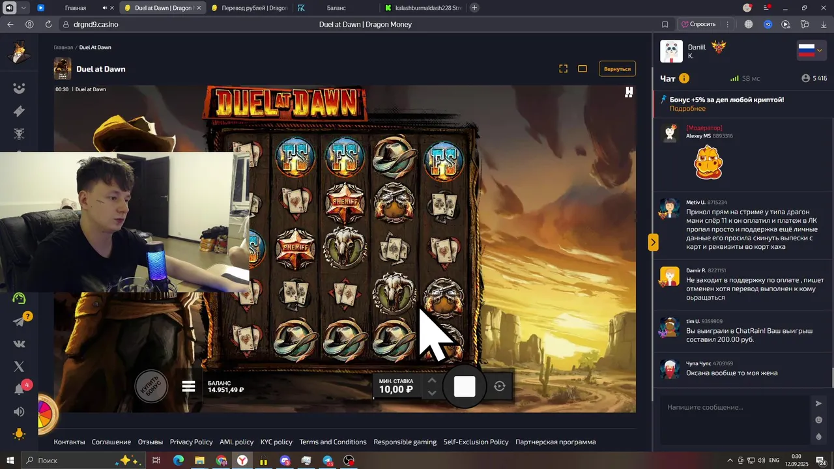The image size is (834, 469).
Task: Open the Responsible gaming link
Action: point(405,442)
